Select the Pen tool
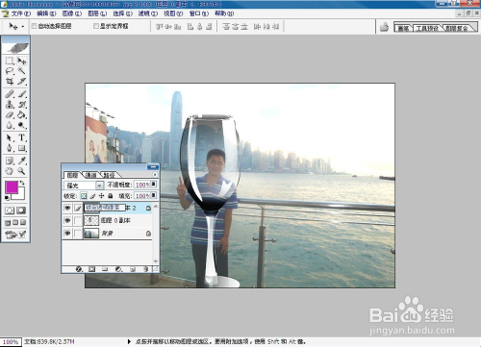Viewport: 481px width, 347px height. pyautogui.click(x=10, y=148)
